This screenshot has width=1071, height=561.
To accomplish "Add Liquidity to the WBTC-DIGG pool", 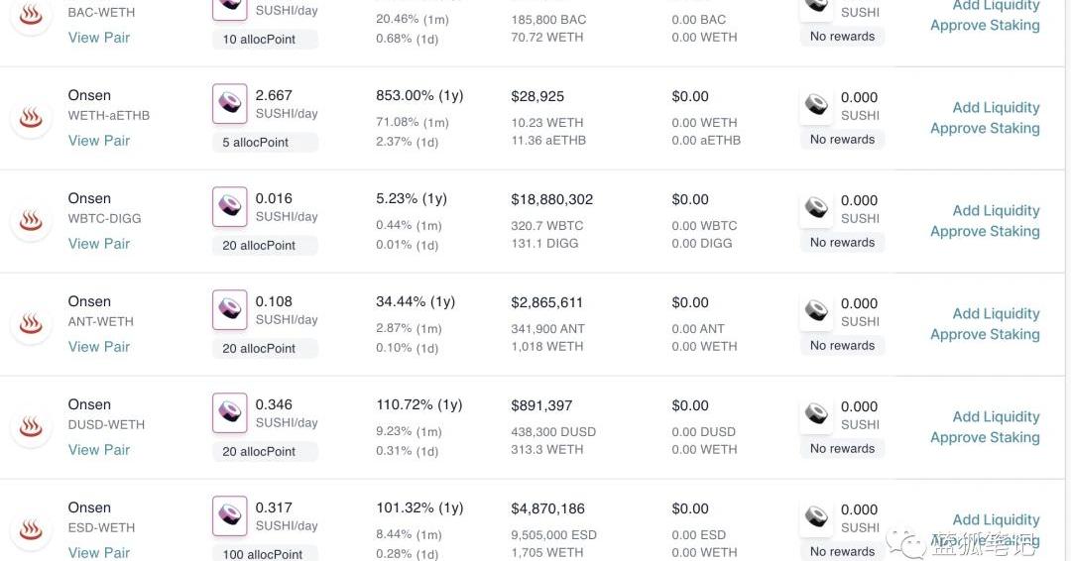I will 996,211.
